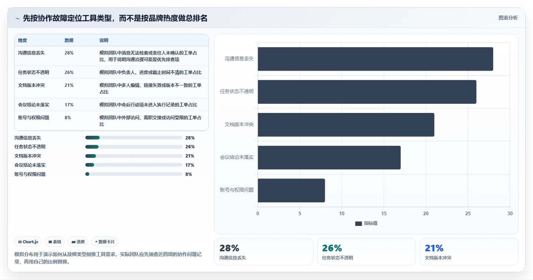Click the 说明 column header
Viewport: 533px width, 280px height.
coord(104,40)
